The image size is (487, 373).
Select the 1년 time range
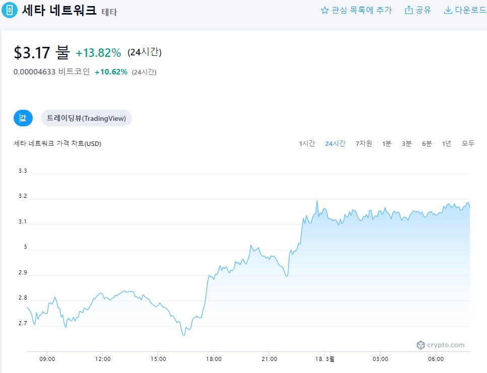(446, 143)
